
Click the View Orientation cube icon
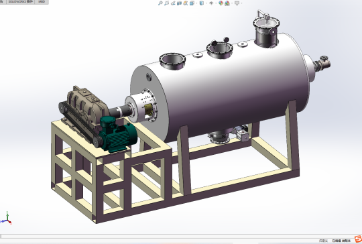[x=192, y=3]
